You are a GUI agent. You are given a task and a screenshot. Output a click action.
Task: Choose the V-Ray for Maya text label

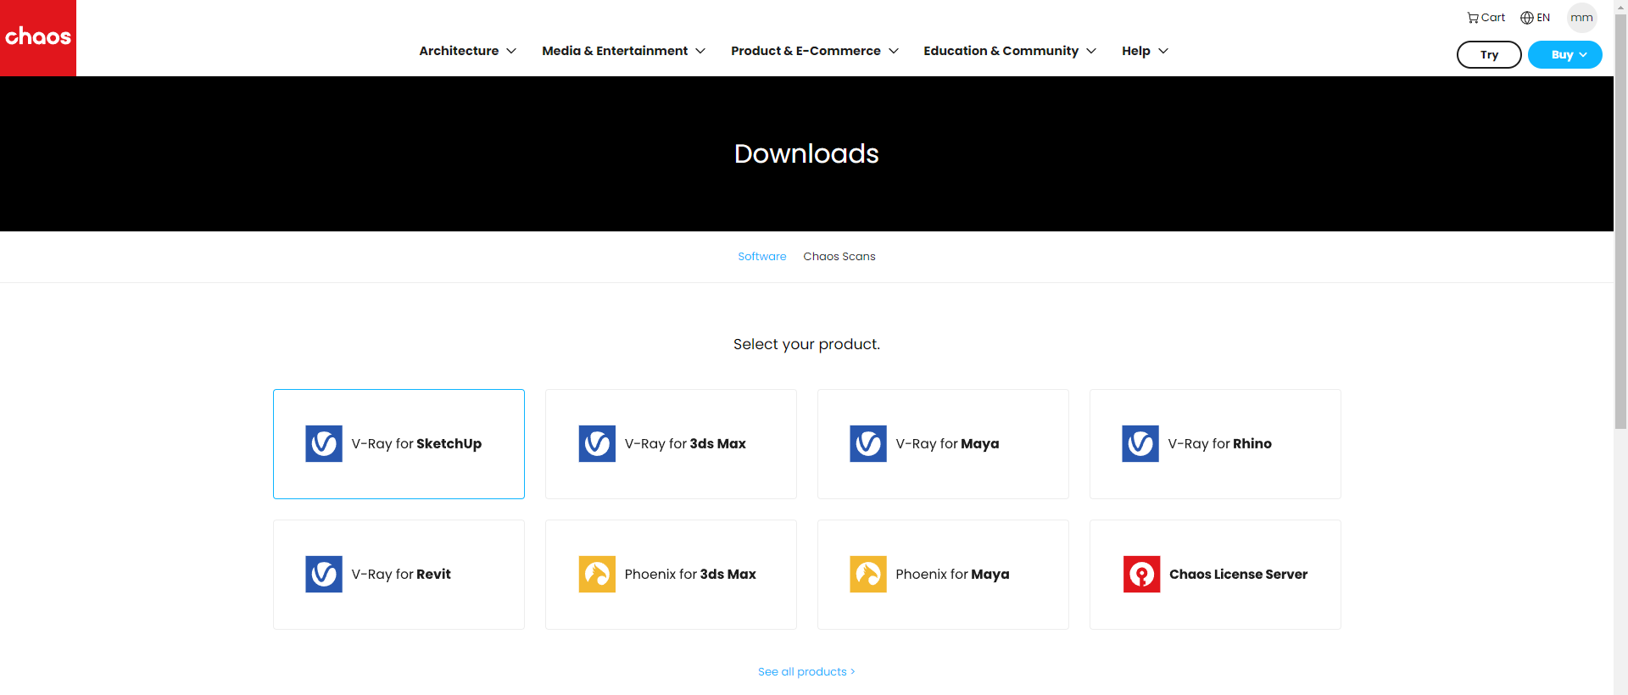click(947, 443)
